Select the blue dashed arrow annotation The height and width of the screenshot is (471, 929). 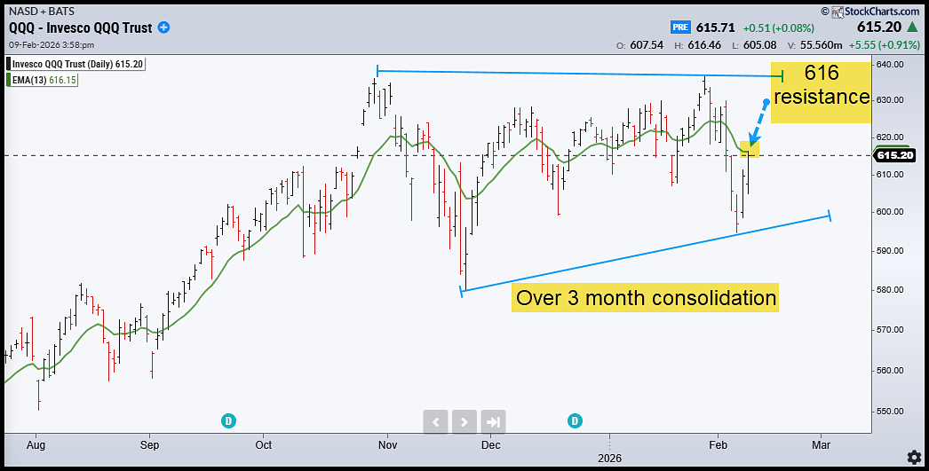[x=758, y=122]
